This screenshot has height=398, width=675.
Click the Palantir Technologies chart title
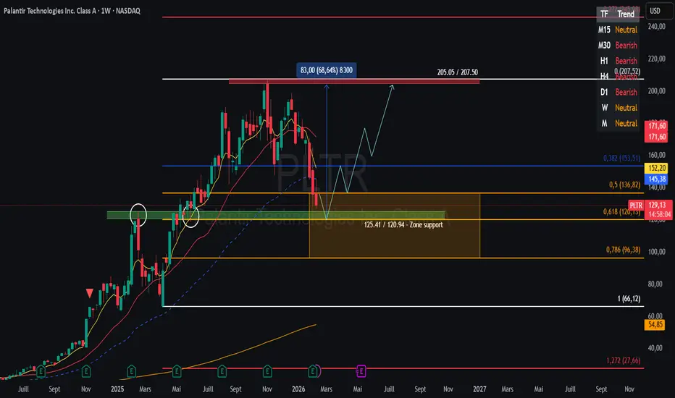72,11
